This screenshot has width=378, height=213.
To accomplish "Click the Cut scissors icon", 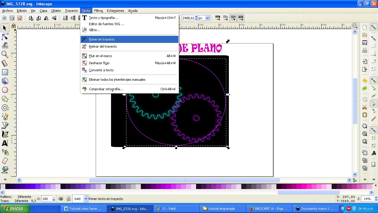I will coord(365,107).
